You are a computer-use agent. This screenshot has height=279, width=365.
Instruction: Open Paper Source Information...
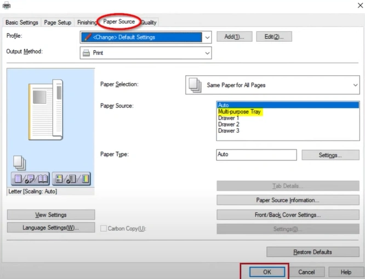click(288, 200)
